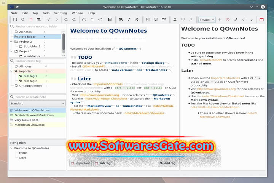Screen dimensions: 274x183
Task: Go back in note history
Action: click(49, 20)
